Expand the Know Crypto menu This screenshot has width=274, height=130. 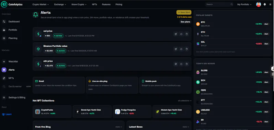79,4
